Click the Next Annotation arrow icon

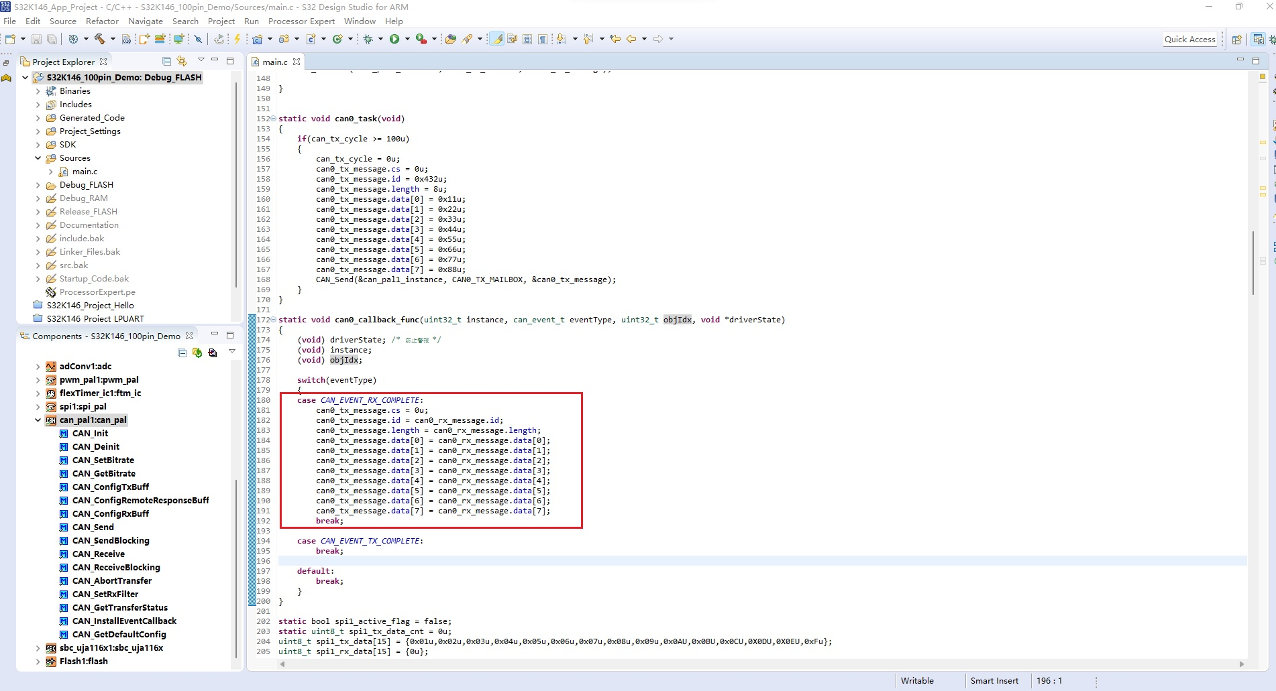pos(561,39)
